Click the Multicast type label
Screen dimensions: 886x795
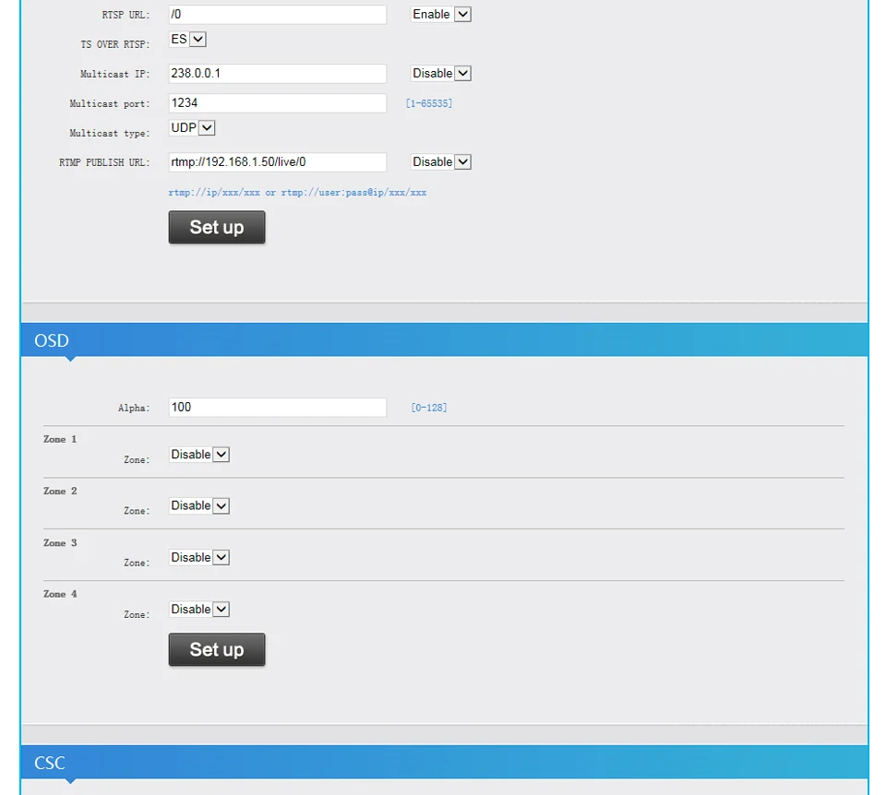110,133
